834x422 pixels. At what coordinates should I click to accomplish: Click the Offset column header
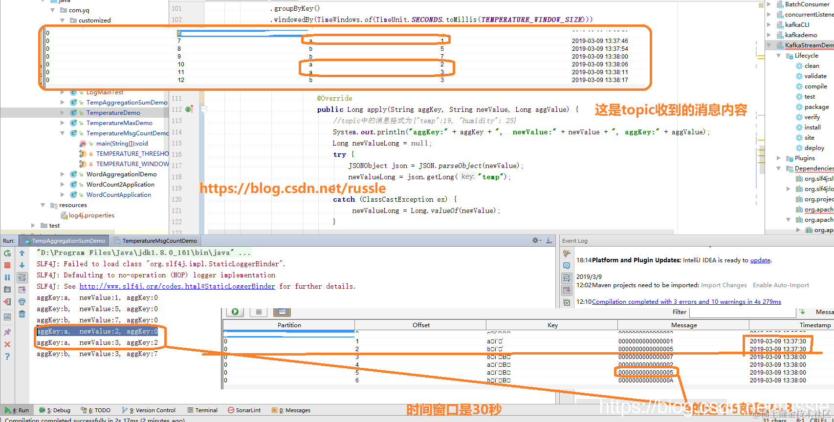click(421, 325)
